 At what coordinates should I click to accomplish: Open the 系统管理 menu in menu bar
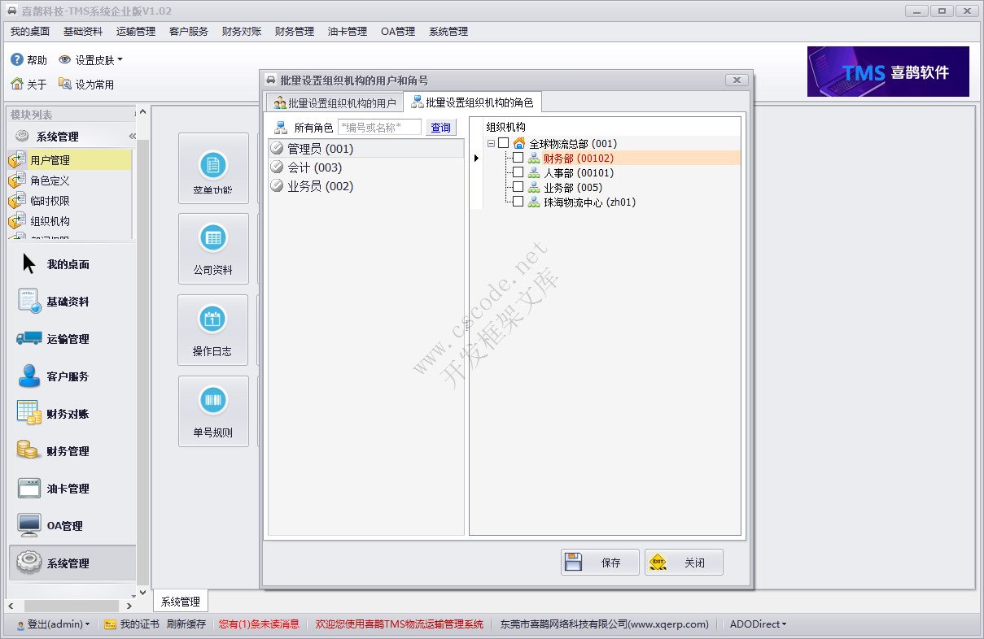pyautogui.click(x=448, y=32)
